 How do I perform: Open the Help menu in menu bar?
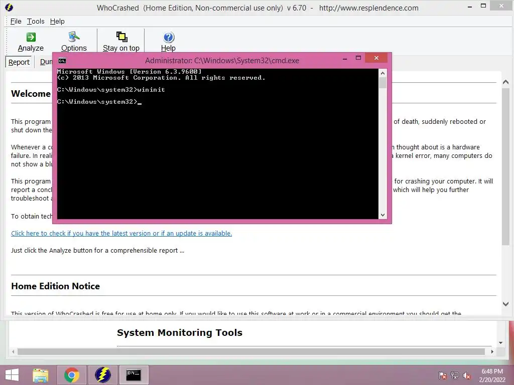[x=57, y=21]
